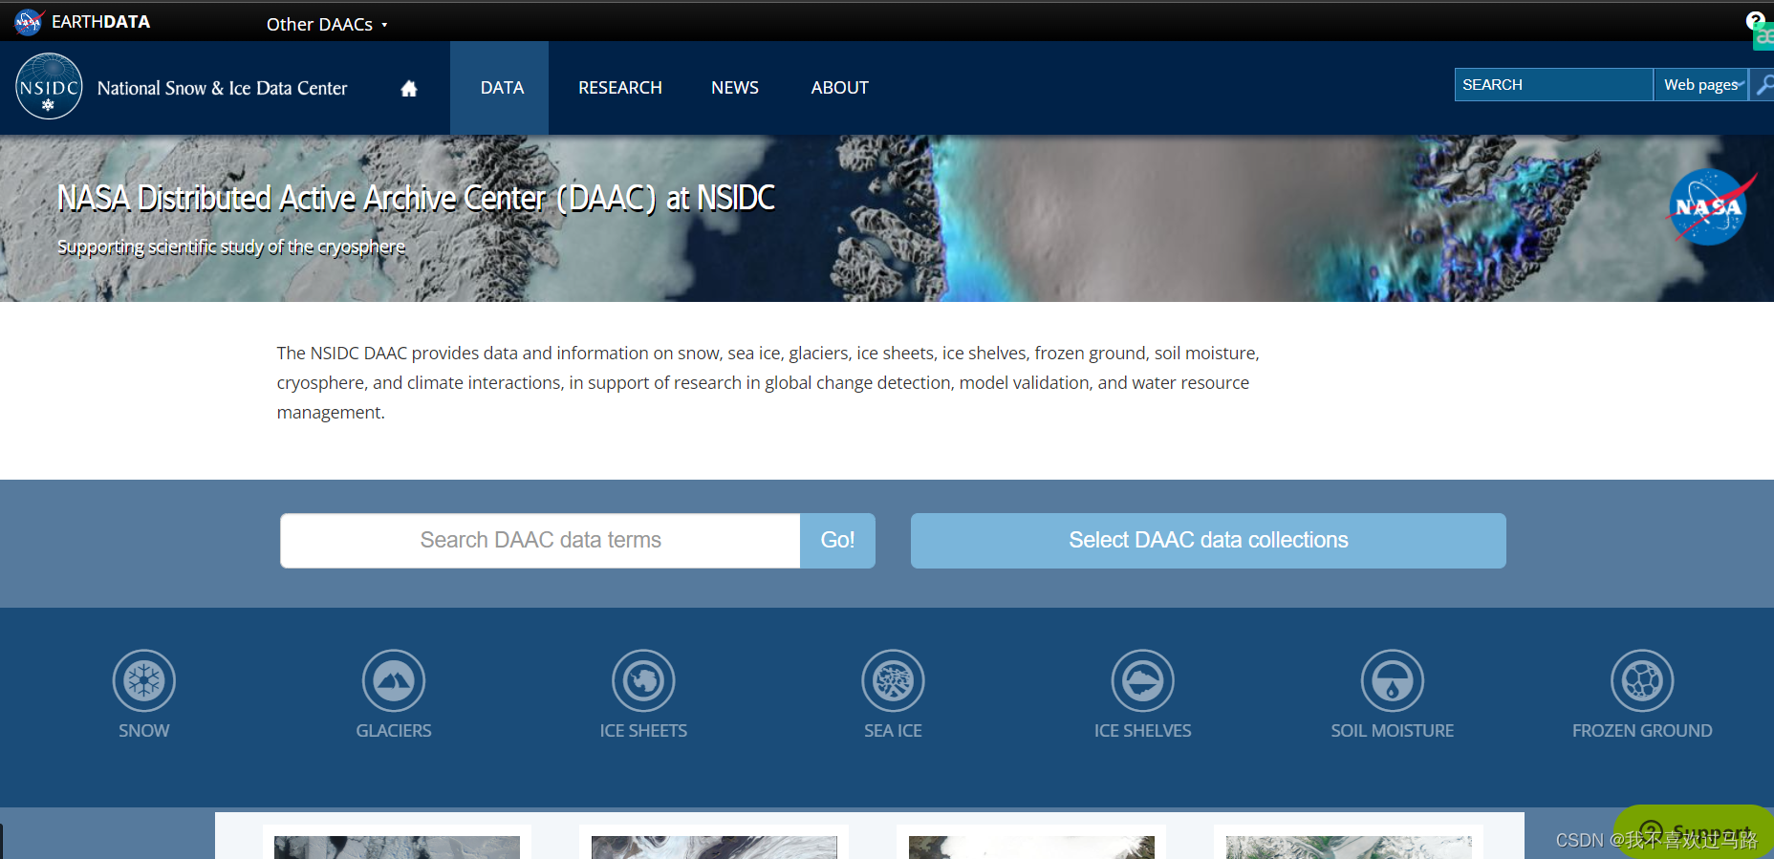Open the help question mark icon
The width and height of the screenshot is (1774, 859).
[1755, 20]
